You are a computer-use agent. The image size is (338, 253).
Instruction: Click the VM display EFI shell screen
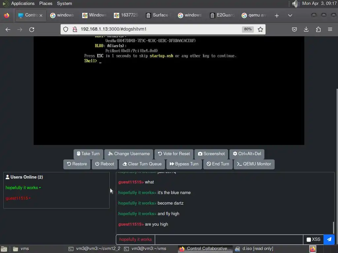[169, 90]
